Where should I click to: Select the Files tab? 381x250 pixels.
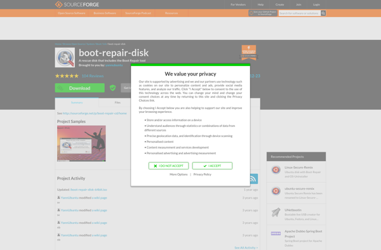[x=117, y=102]
